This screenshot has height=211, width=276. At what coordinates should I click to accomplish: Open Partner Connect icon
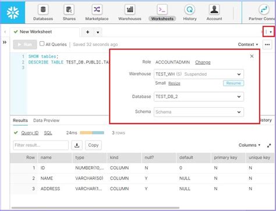click(x=264, y=9)
